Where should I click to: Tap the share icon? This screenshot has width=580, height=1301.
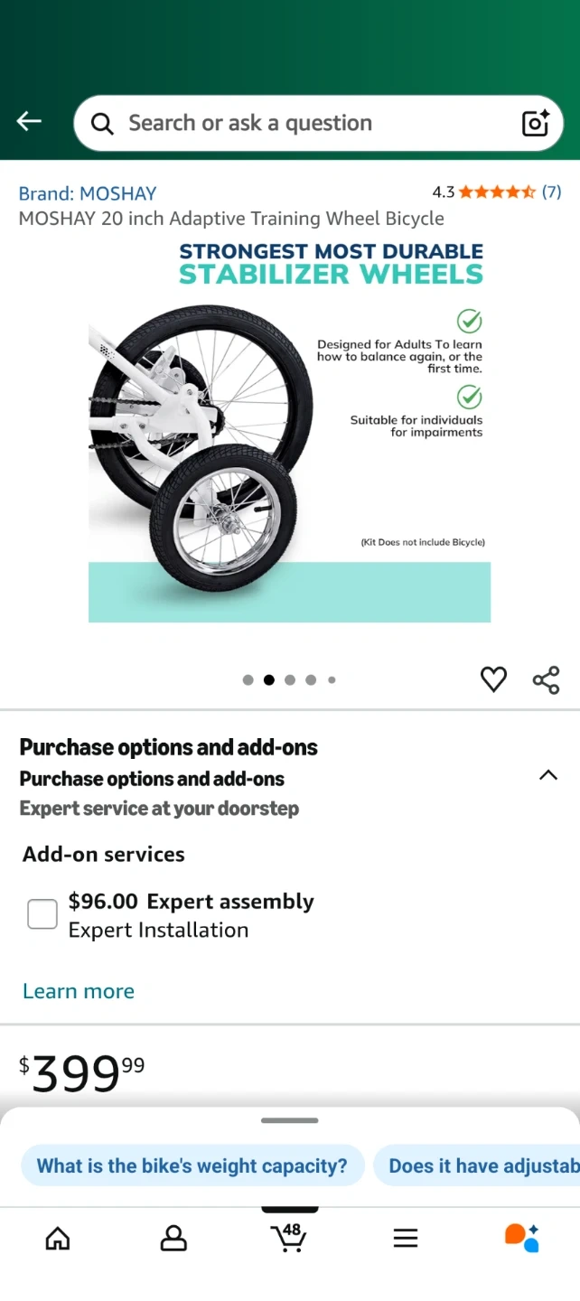click(x=546, y=679)
